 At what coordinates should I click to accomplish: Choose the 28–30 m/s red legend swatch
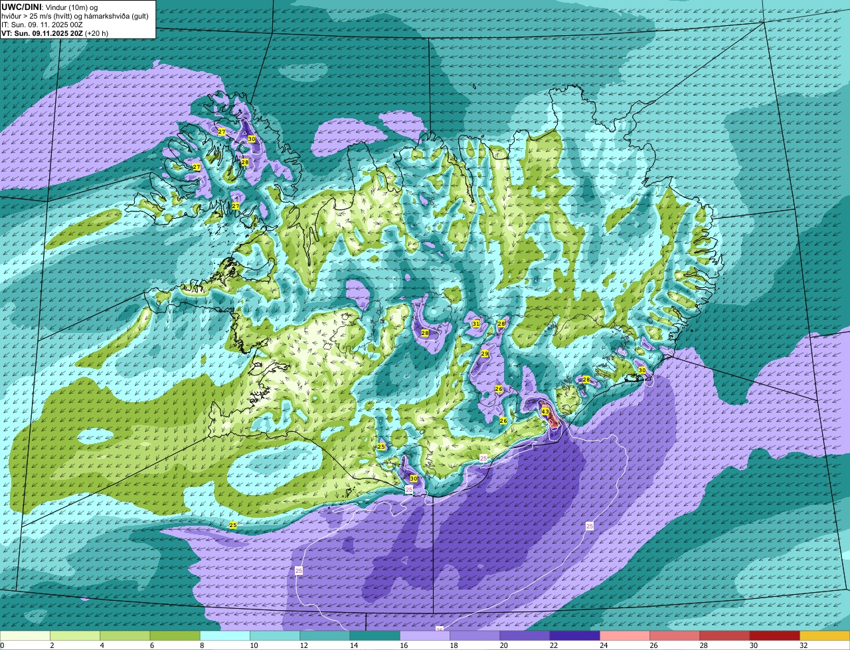pyautogui.click(x=725, y=636)
